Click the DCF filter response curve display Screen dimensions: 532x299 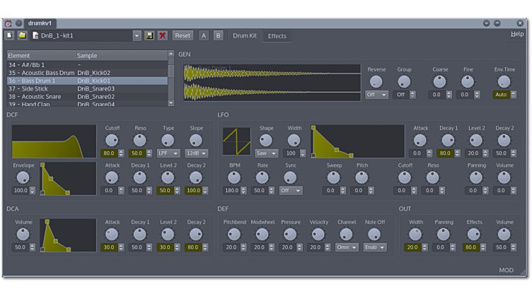[54, 141]
